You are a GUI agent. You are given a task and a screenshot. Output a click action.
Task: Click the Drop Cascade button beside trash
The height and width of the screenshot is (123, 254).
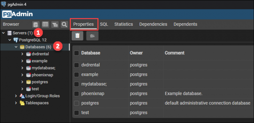pyautogui.click(x=92, y=36)
